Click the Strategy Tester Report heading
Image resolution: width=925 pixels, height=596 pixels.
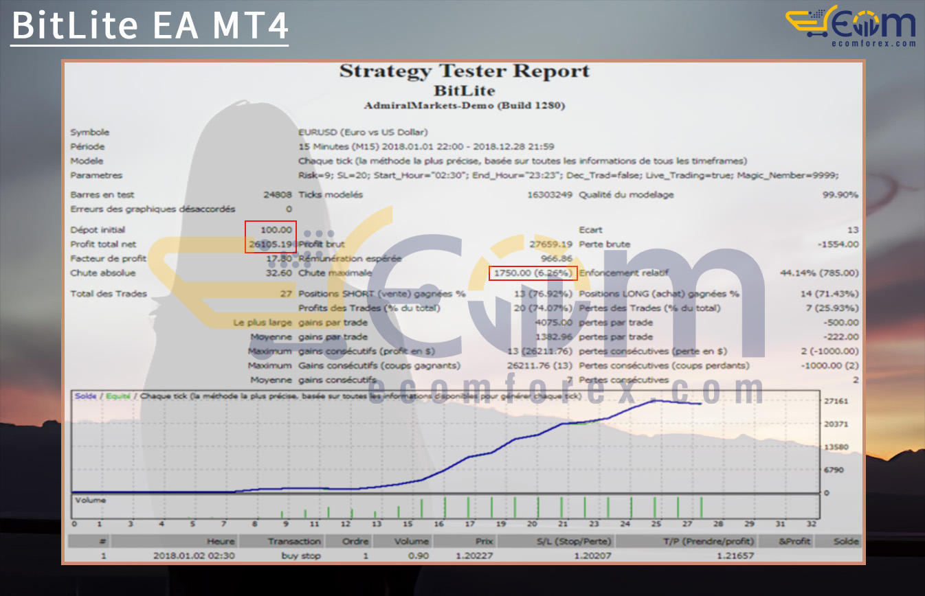coord(464,71)
